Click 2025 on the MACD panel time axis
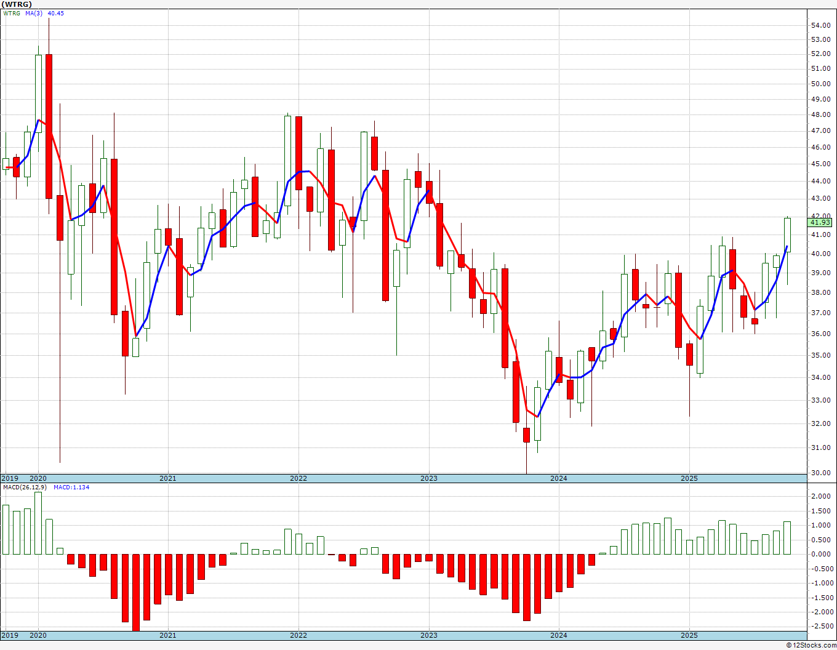 click(x=689, y=636)
